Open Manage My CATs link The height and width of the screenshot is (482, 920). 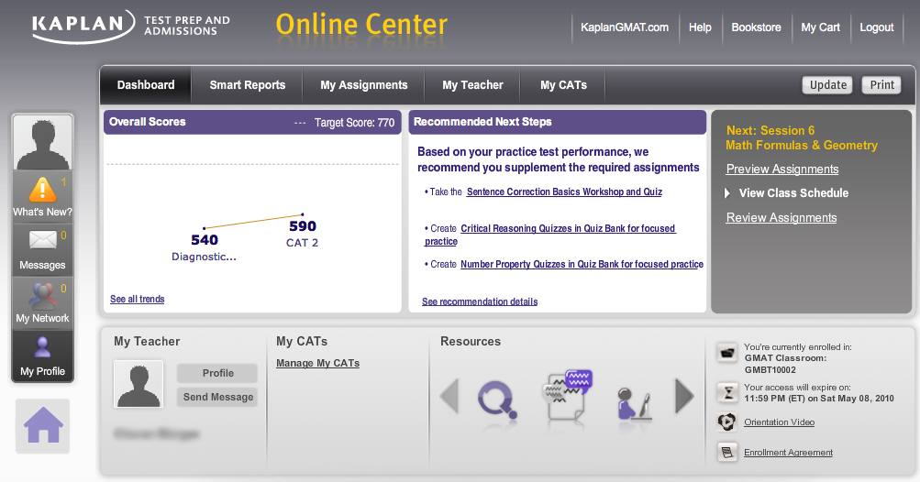tap(318, 364)
